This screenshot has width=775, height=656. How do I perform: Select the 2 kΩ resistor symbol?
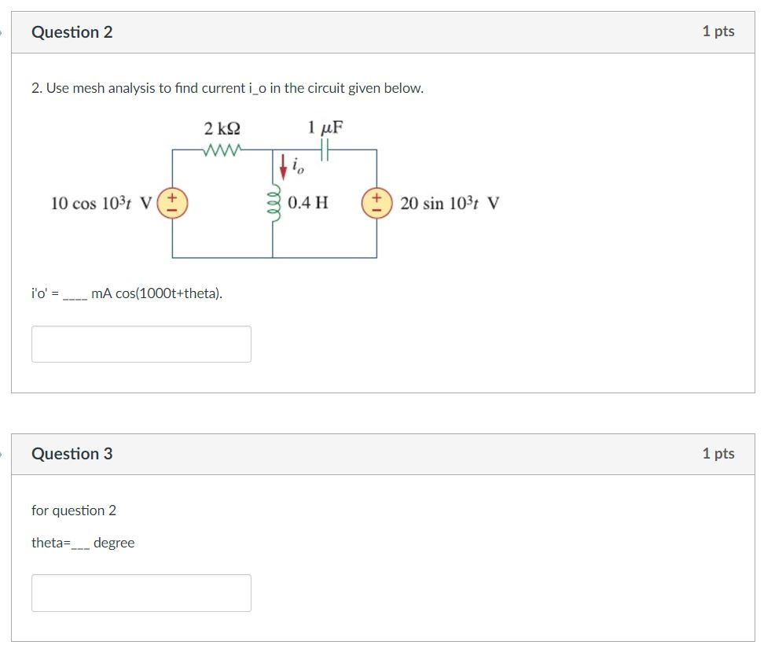pyautogui.click(x=221, y=149)
